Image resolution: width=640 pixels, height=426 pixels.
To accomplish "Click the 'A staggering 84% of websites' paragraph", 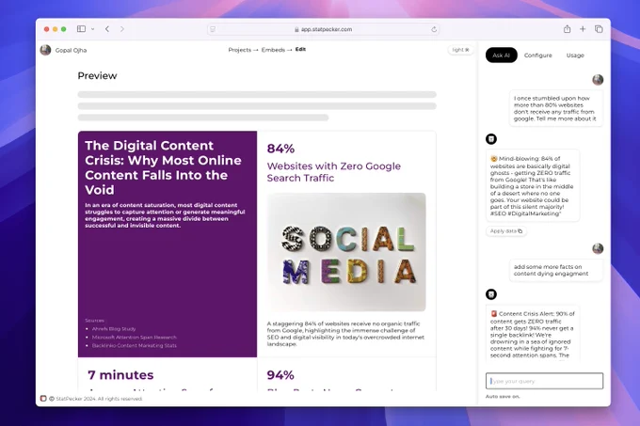I will click(x=345, y=334).
